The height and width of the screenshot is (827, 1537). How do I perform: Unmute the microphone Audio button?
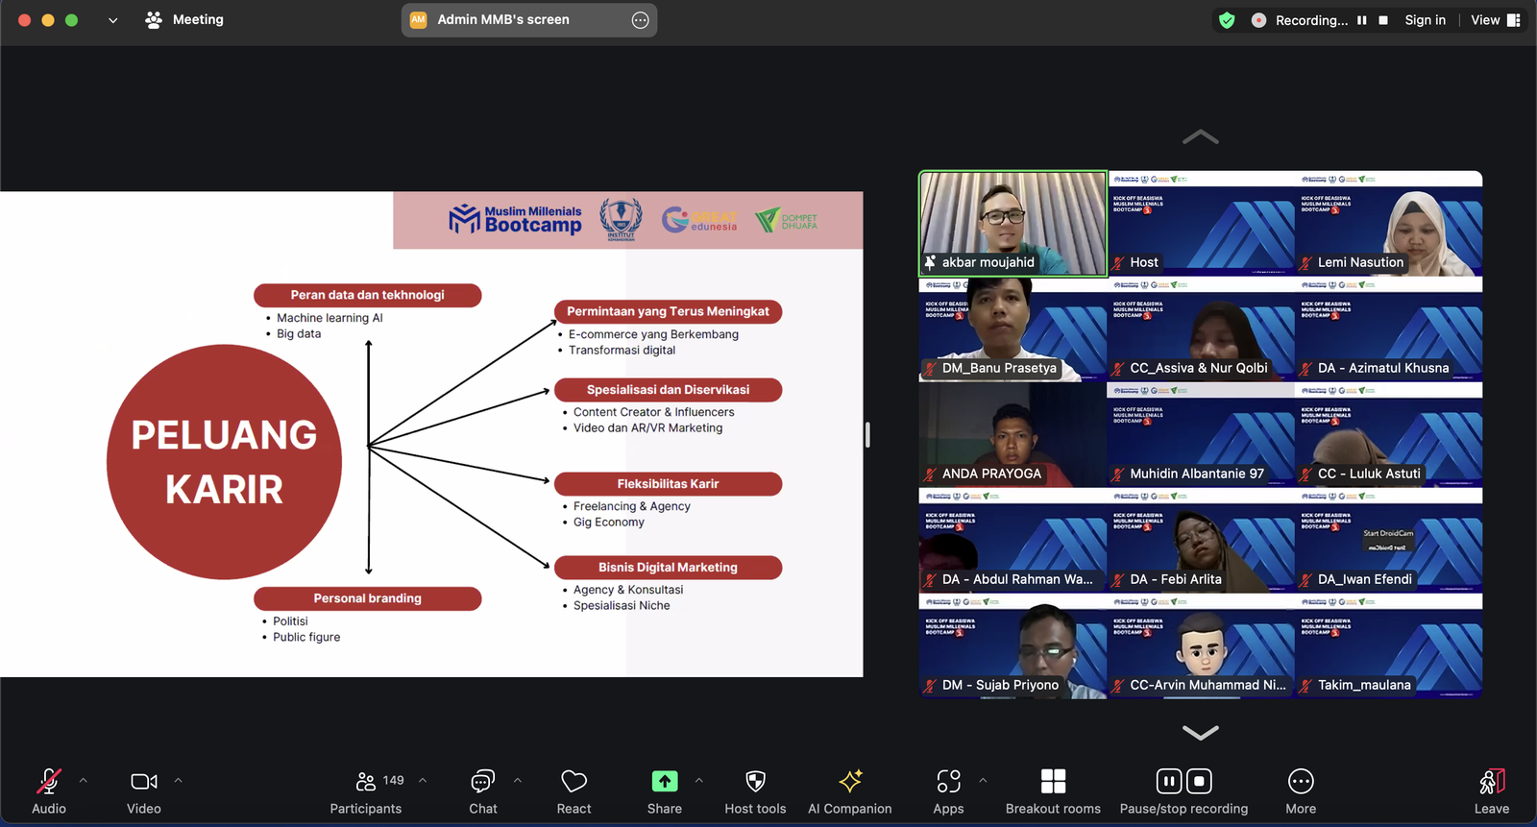point(49,791)
